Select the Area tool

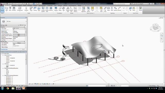[x=93, y=9]
